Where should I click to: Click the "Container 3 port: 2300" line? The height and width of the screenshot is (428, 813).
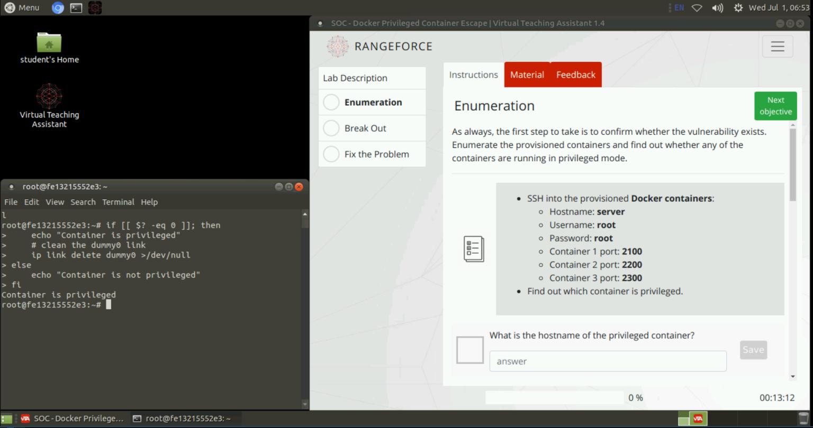pyautogui.click(x=595, y=278)
